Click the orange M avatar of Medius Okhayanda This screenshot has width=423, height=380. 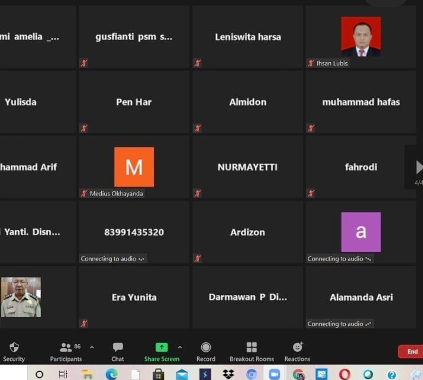[x=134, y=167]
